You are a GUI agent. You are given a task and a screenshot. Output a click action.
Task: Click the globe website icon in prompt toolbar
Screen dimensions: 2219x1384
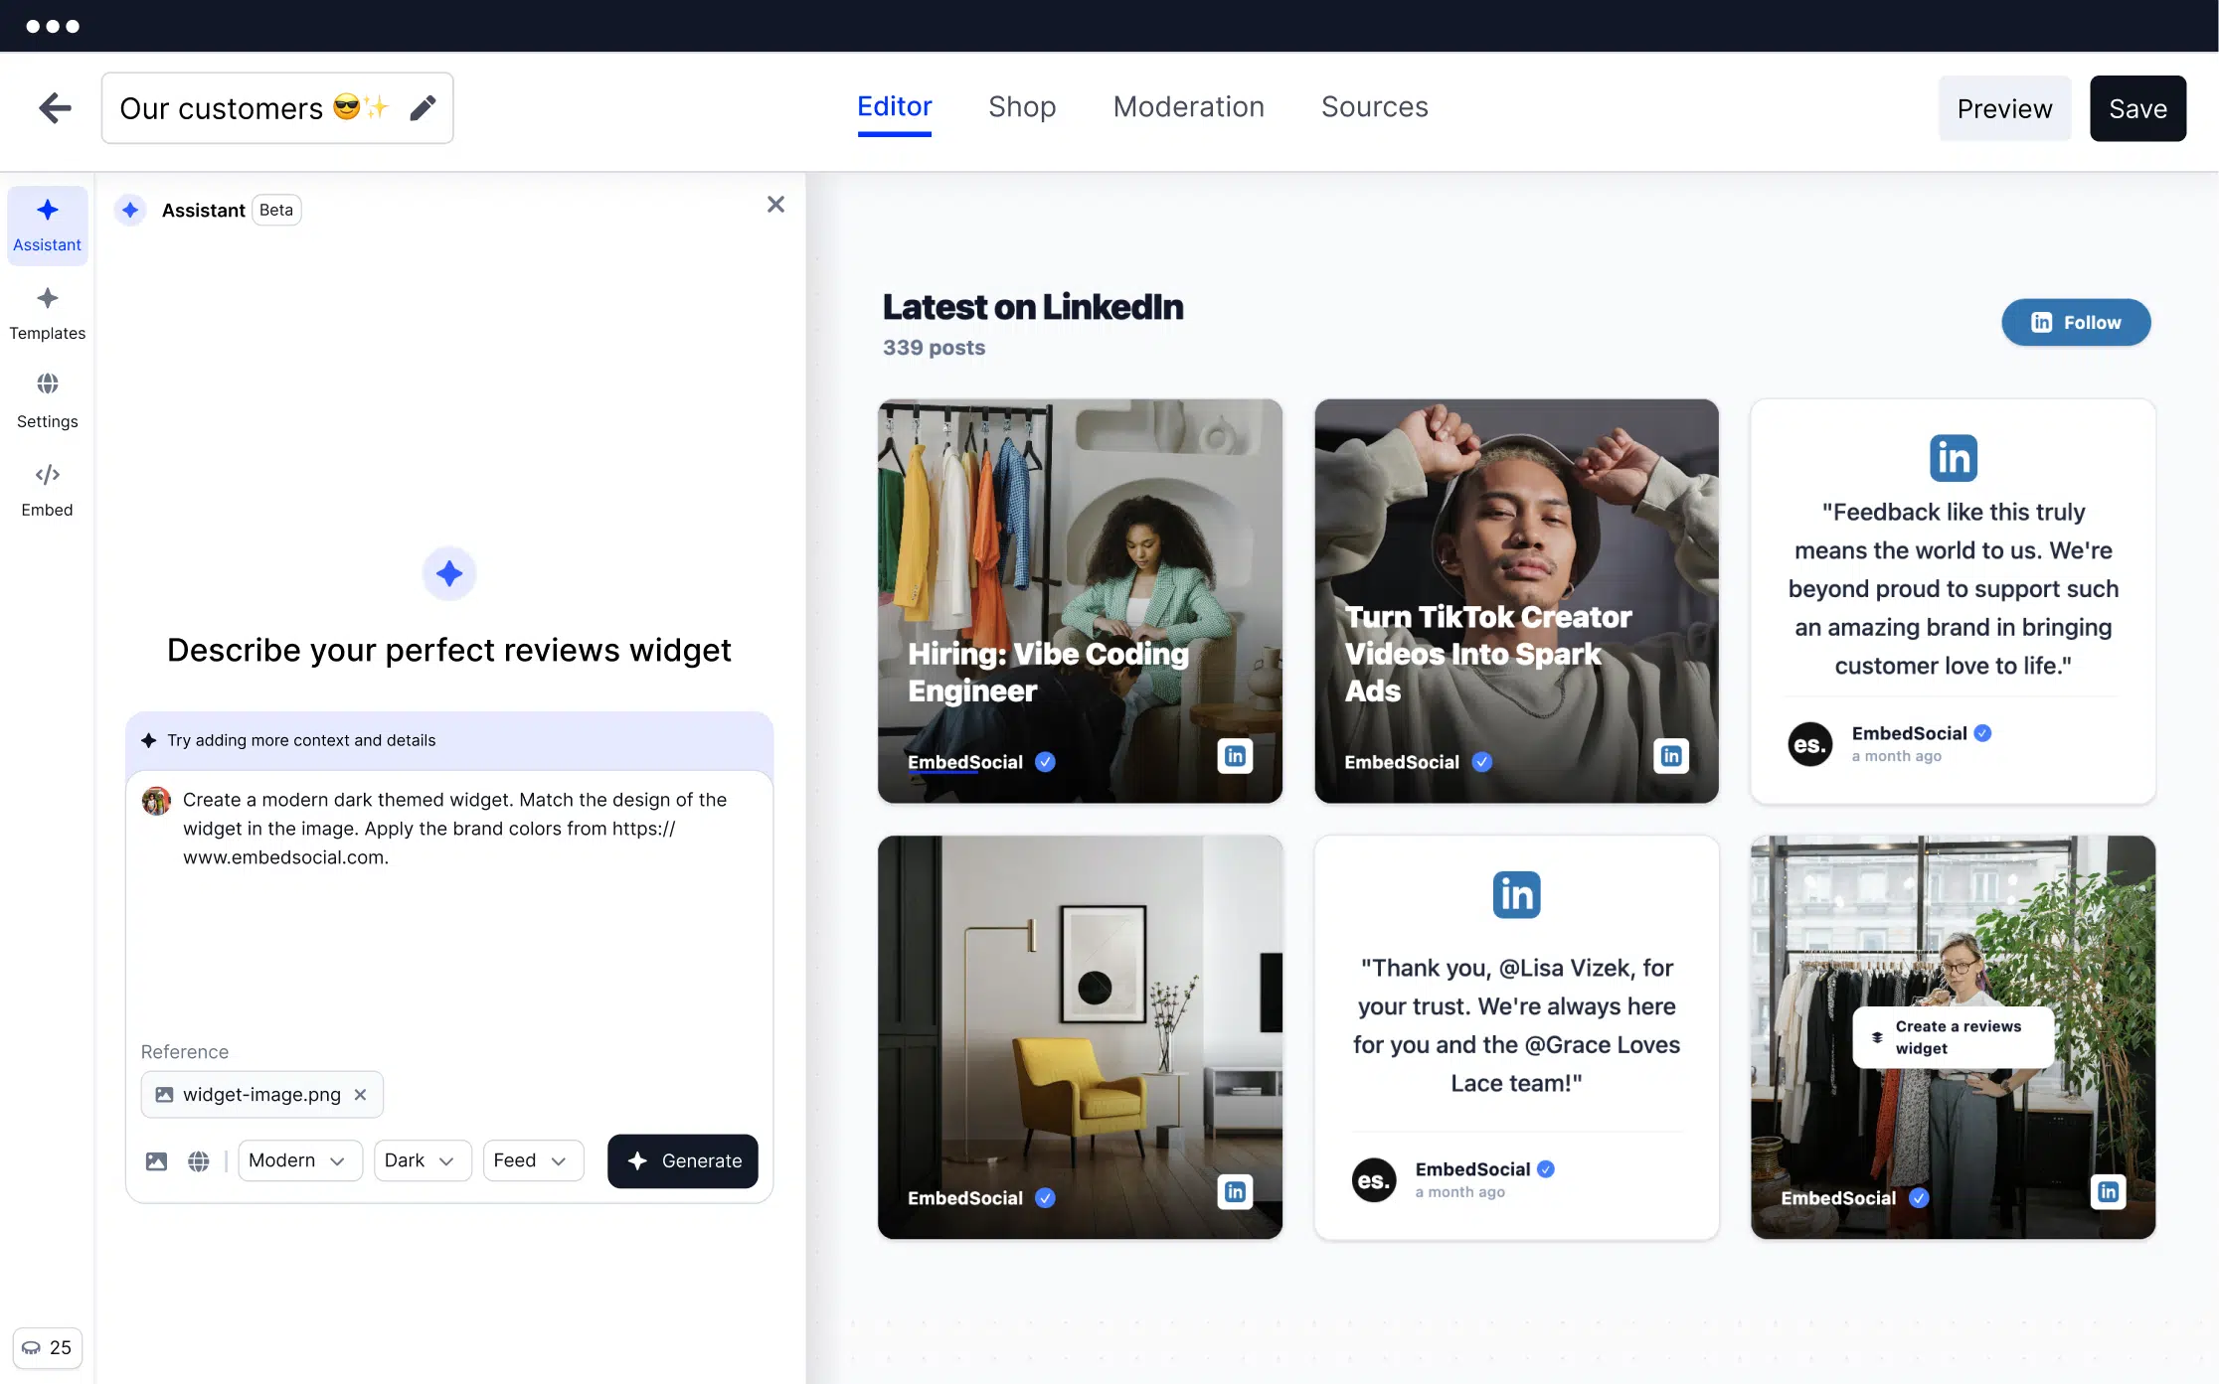point(199,1160)
